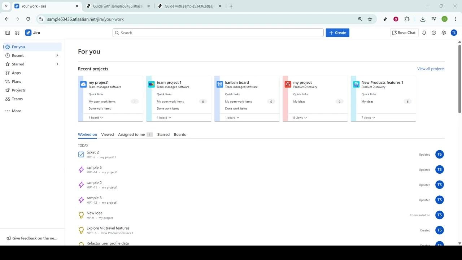
Task: Click the red my project icon
Action: [x=288, y=84]
